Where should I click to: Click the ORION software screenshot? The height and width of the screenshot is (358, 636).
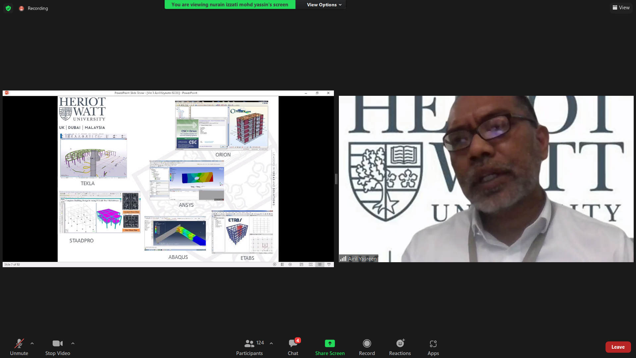coord(222,125)
